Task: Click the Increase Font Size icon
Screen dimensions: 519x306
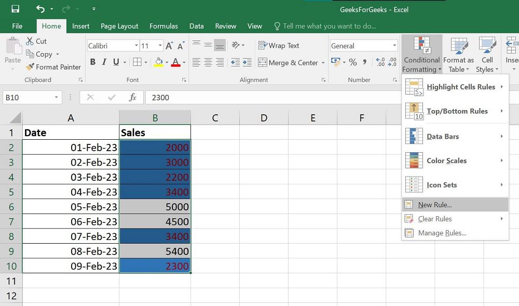Action: coord(169,46)
